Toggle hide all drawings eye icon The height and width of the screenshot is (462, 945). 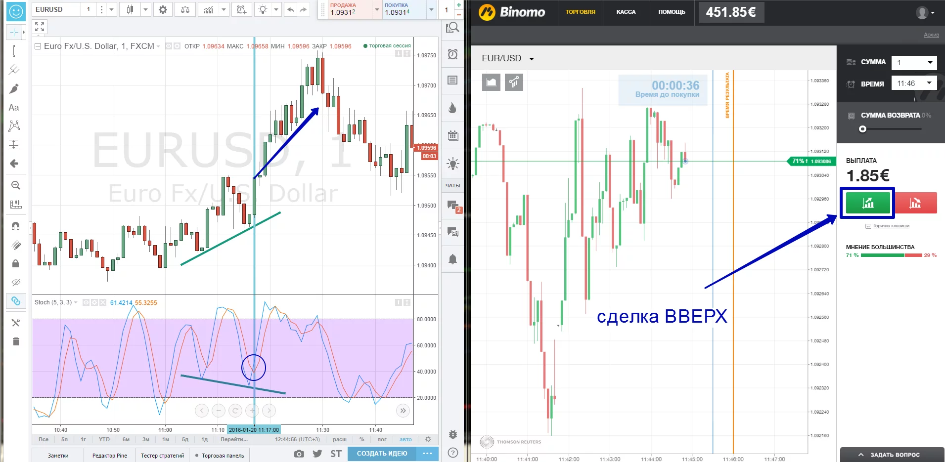15,282
